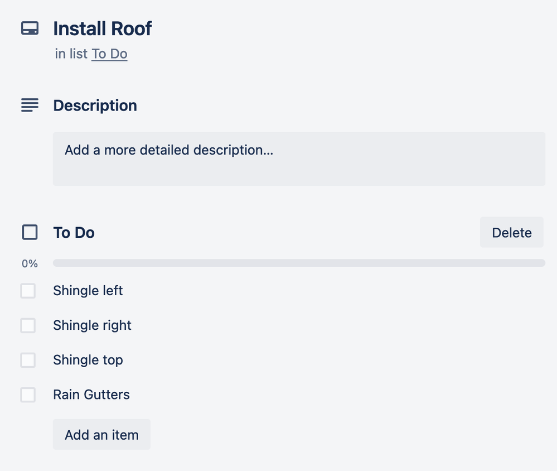
Task: Click the card icon beside Install Roof
Action: click(30, 28)
